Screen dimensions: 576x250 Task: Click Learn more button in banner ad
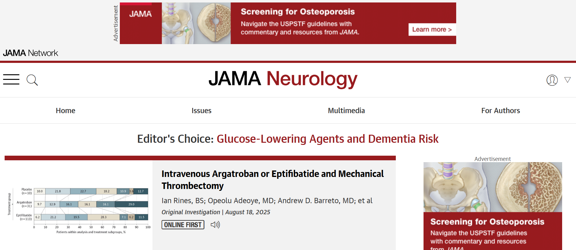coord(432,30)
